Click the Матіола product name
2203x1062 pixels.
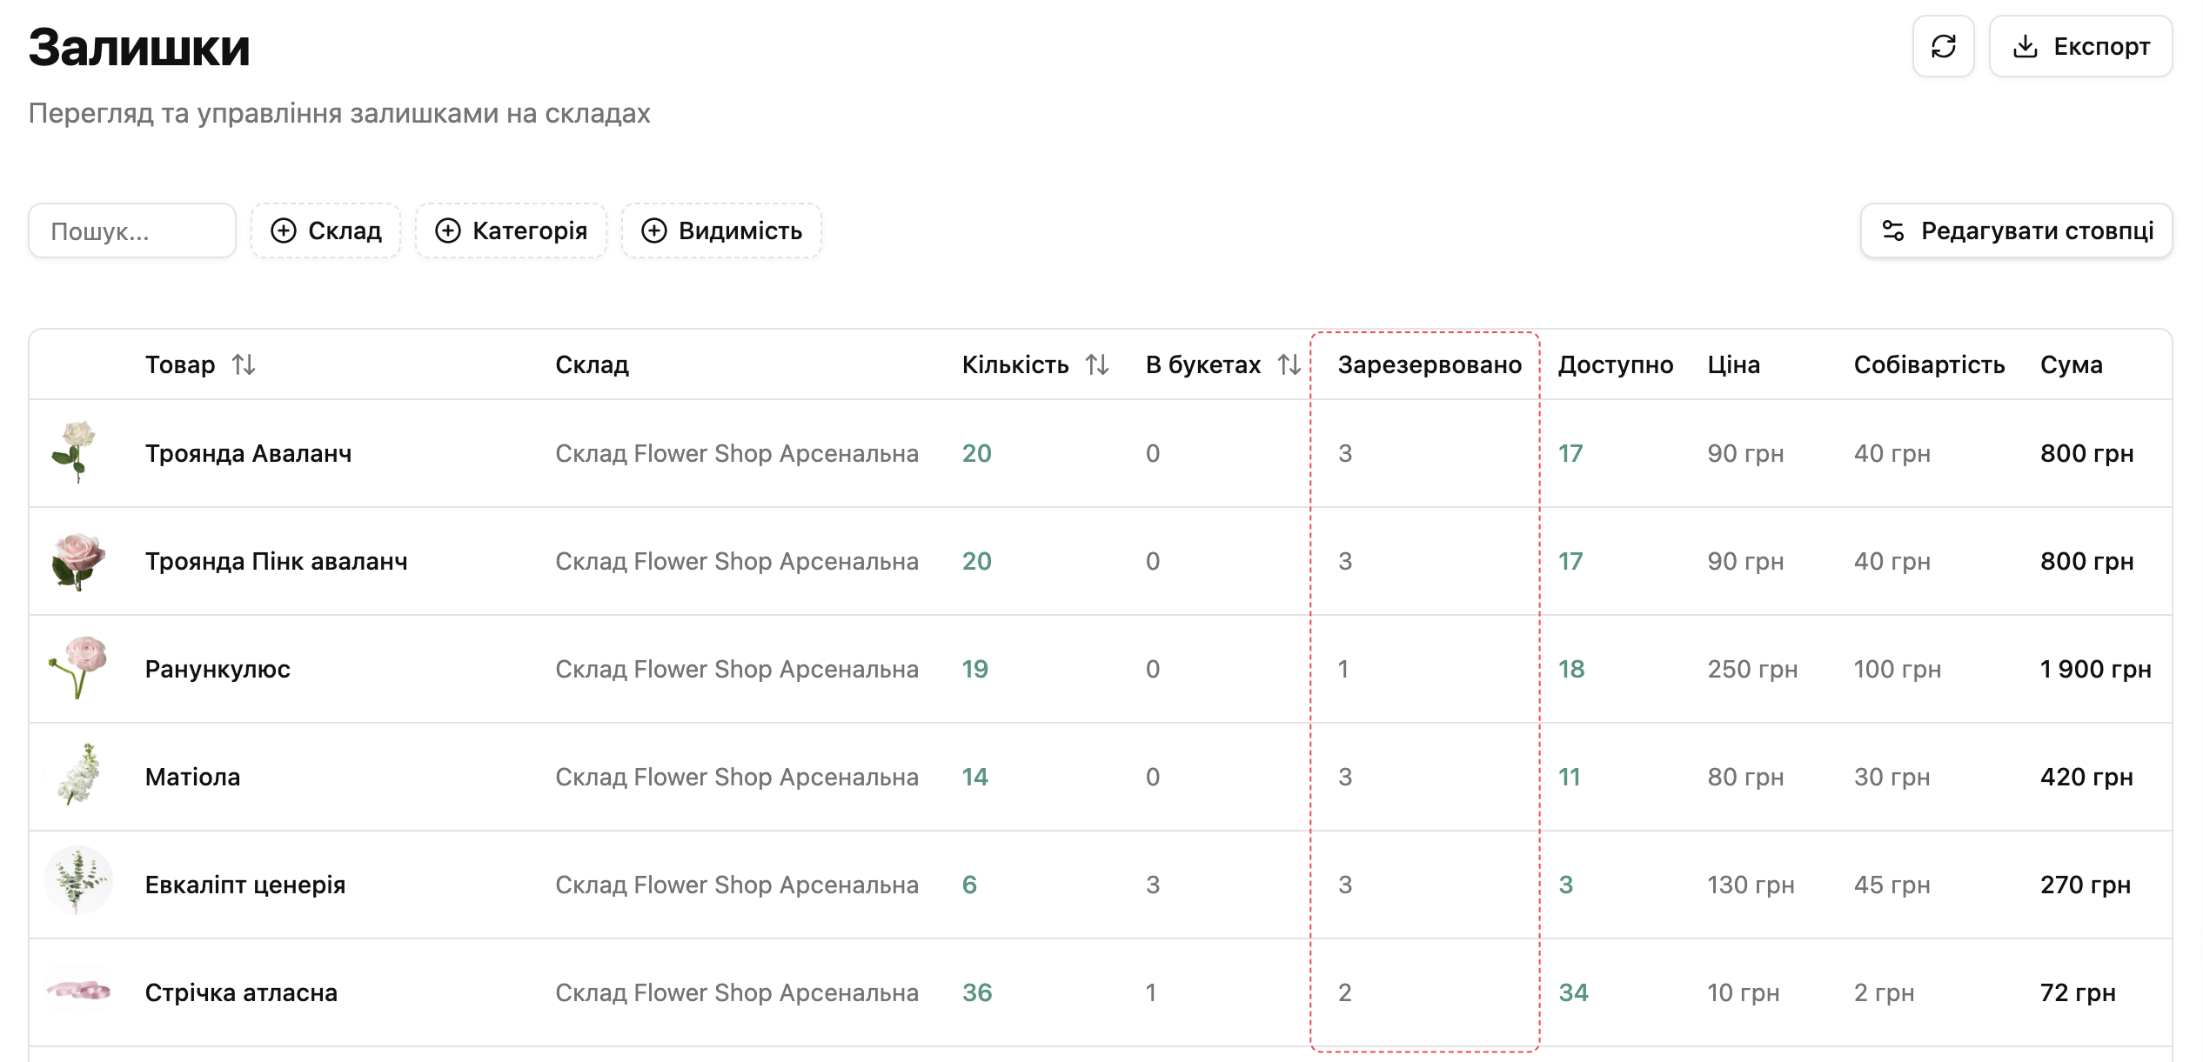click(192, 777)
